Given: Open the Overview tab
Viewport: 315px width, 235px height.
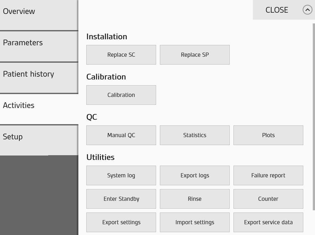Looking at the screenshot, I should 39,15.
